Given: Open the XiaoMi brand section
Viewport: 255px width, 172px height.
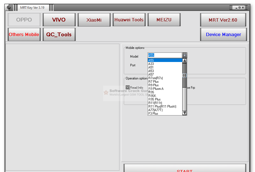Looking at the screenshot, I should tap(94, 20).
